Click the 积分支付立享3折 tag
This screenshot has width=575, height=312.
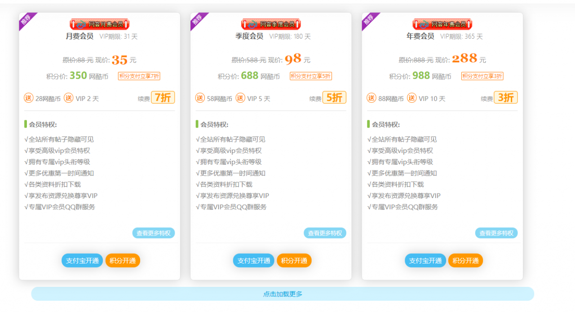[482, 76]
